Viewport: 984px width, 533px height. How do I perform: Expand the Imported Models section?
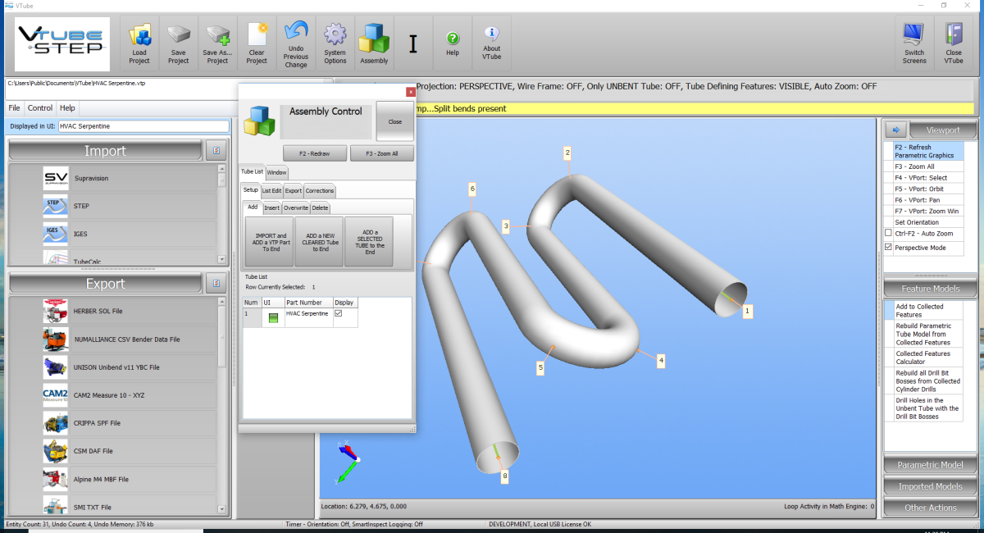pos(930,486)
